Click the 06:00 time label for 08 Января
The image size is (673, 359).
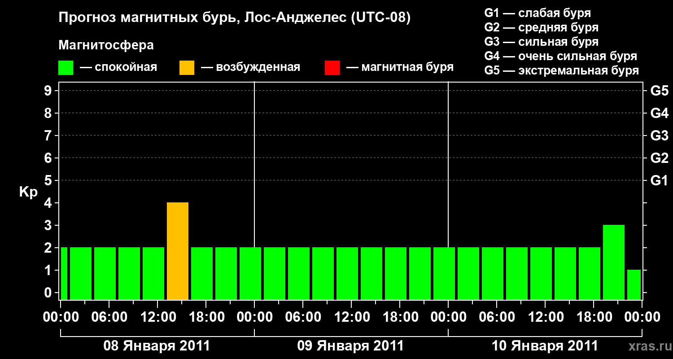[109, 317]
